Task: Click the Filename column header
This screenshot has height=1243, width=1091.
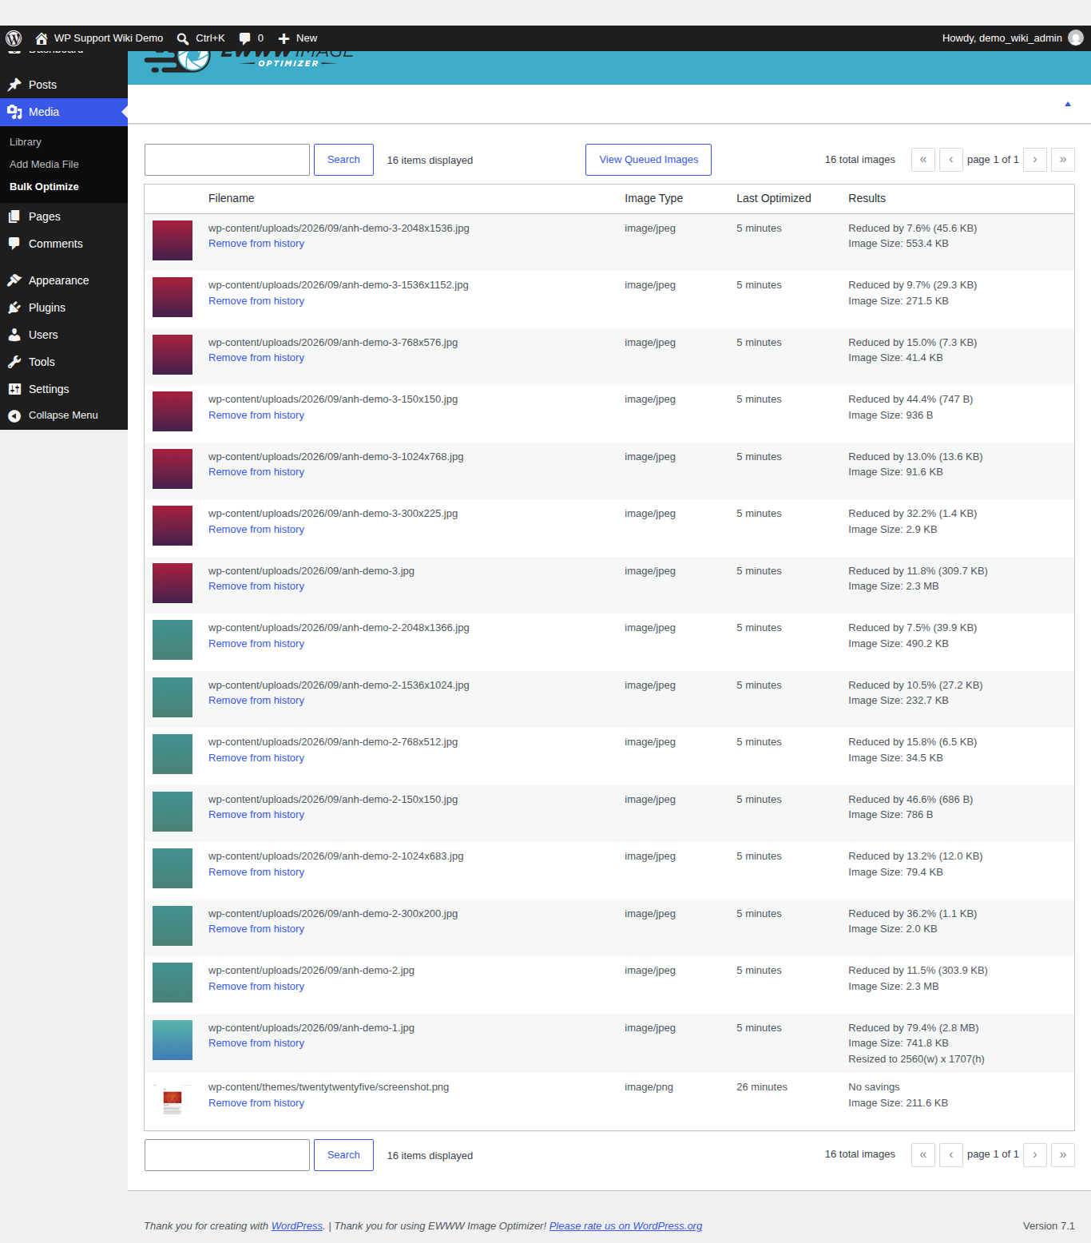Action: click(232, 198)
